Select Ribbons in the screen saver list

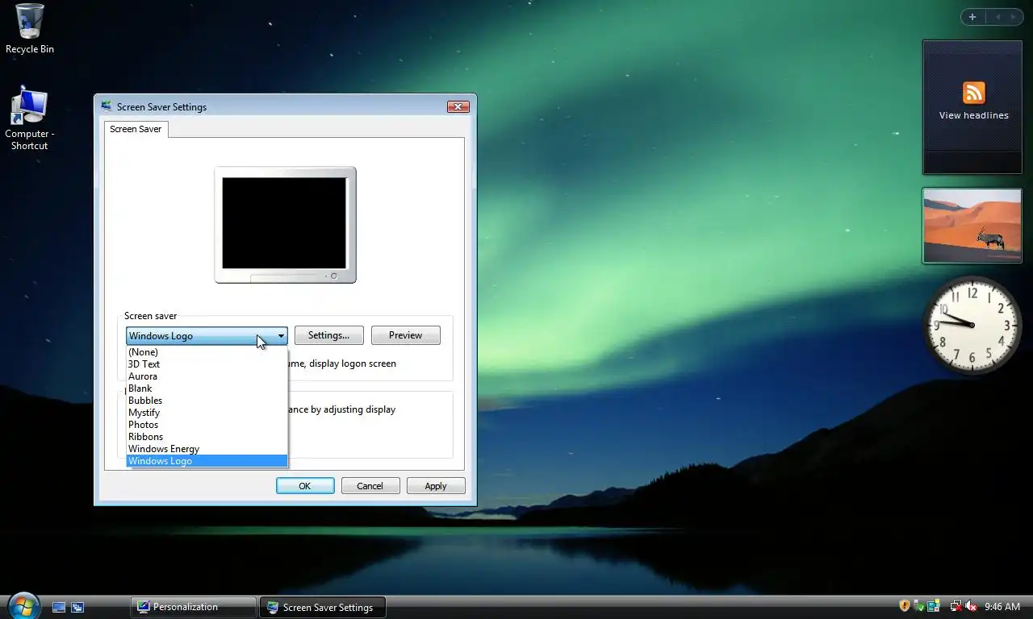[207, 437]
